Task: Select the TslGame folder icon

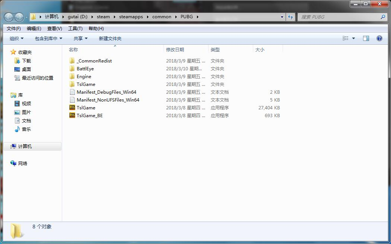Action: (72, 84)
